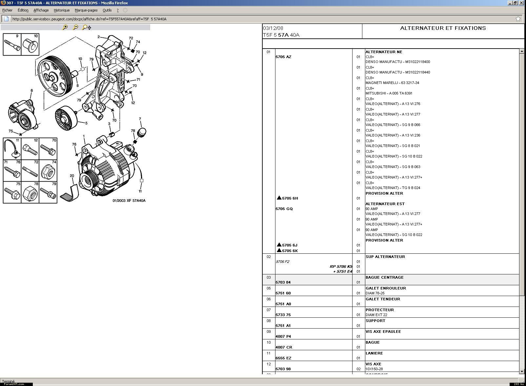The width and height of the screenshot is (526, 386).
Task: Click the protector cap labeled 7 in diagram
Action: [x=141, y=132]
